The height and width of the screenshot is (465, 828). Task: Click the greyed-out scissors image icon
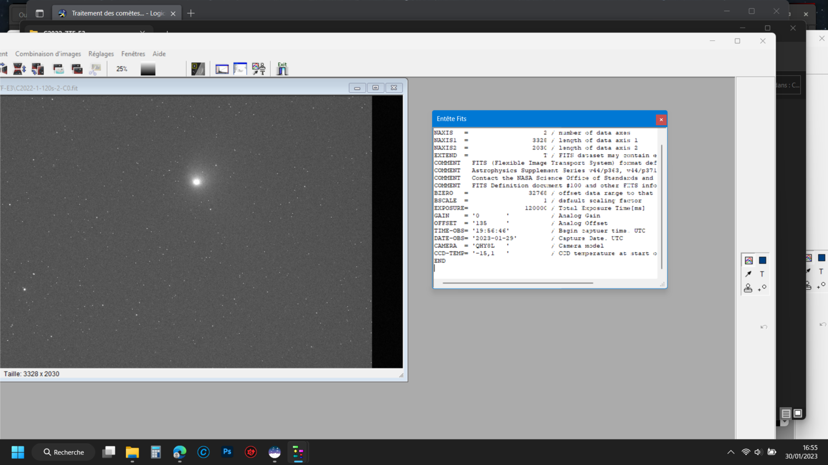point(95,69)
